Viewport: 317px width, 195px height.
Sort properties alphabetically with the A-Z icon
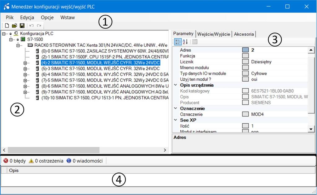pos(185,42)
